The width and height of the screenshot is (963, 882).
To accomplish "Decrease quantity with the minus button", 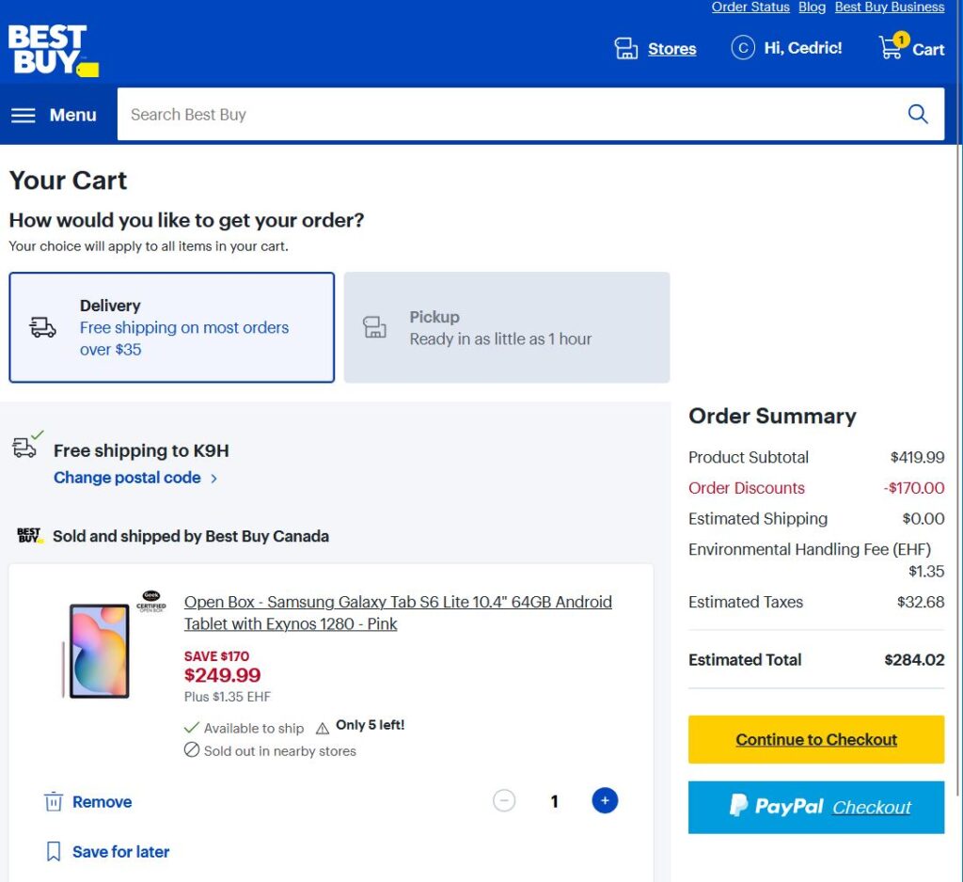I will 504,801.
